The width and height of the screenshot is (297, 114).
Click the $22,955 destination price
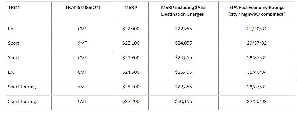tap(183, 29)
